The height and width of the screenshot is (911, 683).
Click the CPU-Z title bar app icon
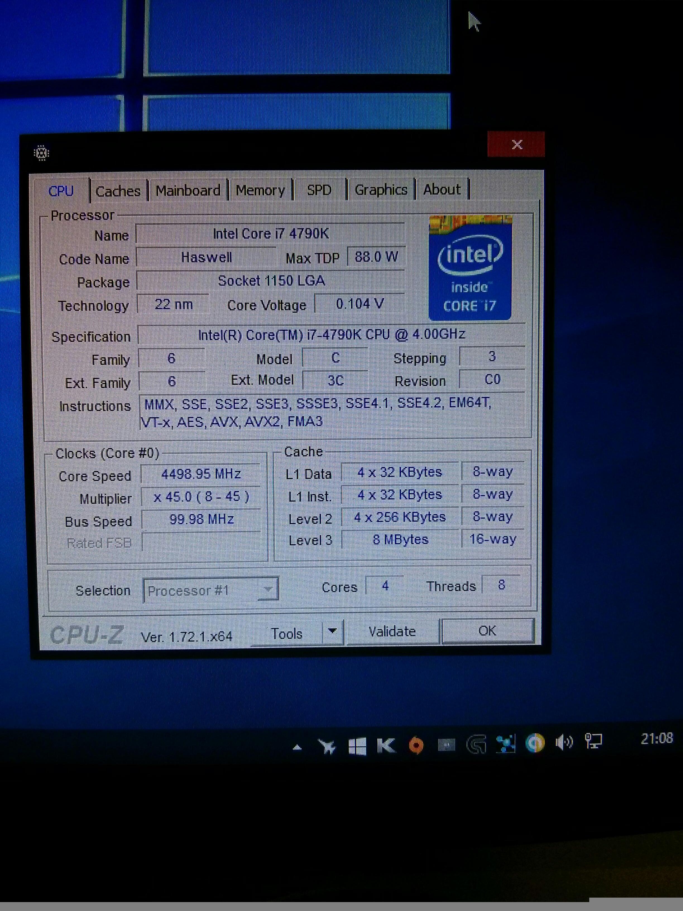coord(41,153)
